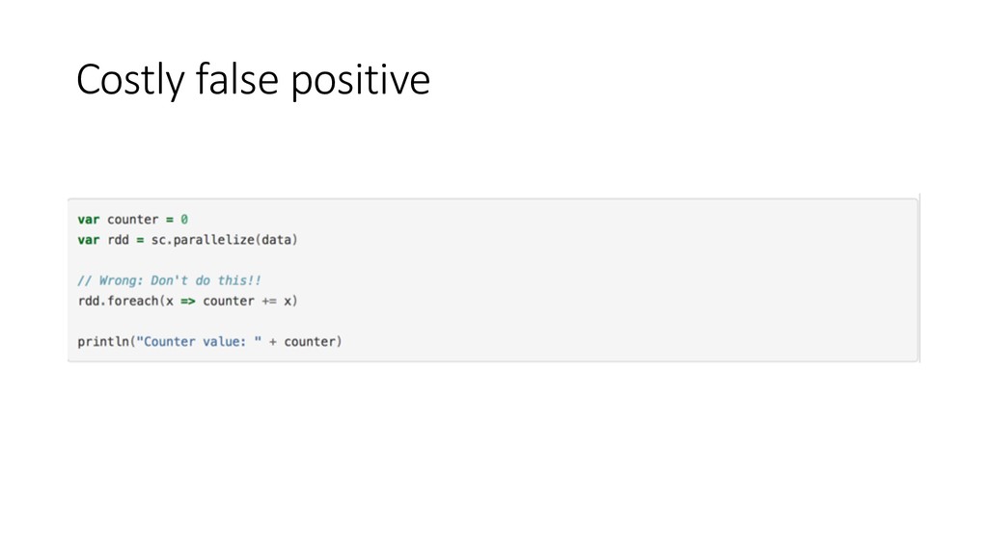This screenshot has height=555, width=988.
Task: Click the 'counter' variable declaration name
Action: (x=132, y=220)
